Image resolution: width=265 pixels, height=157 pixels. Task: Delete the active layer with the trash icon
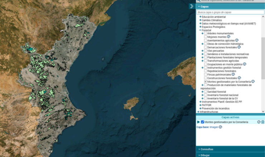click(x=262, y=122)
